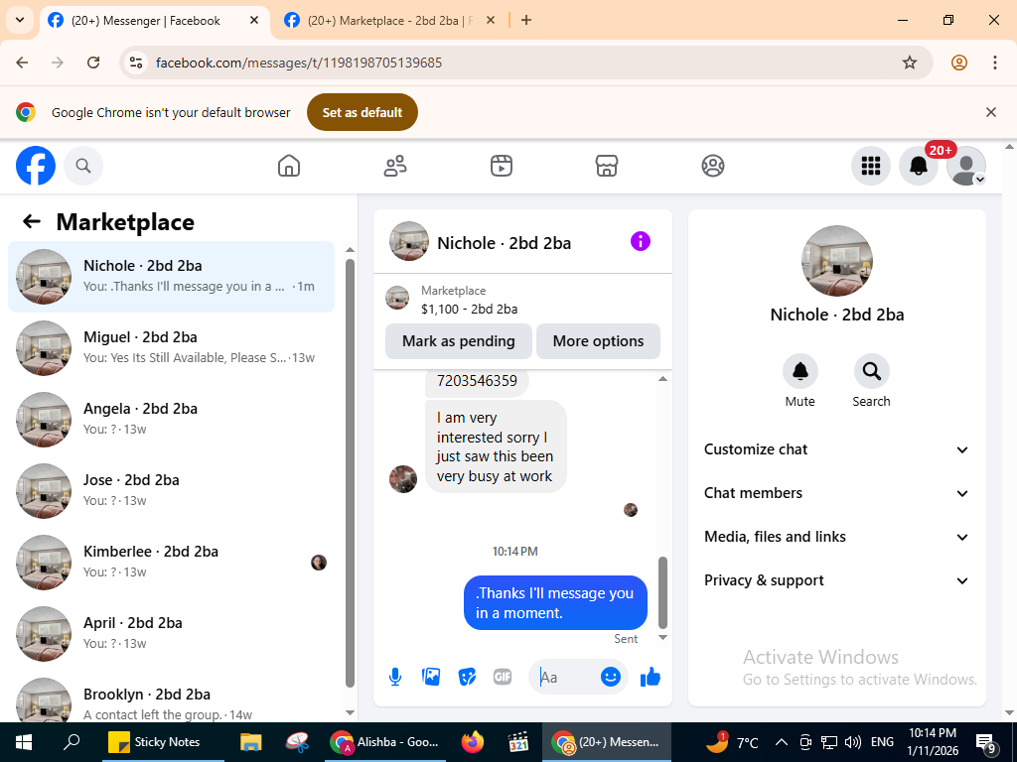Bookmark this page star icon

click(910, 63)
